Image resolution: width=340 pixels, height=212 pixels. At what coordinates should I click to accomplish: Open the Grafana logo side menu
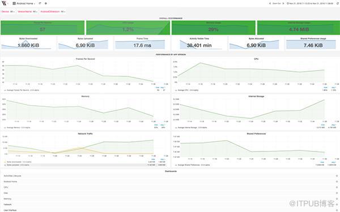pyautogui.click(x=5, y=3)
